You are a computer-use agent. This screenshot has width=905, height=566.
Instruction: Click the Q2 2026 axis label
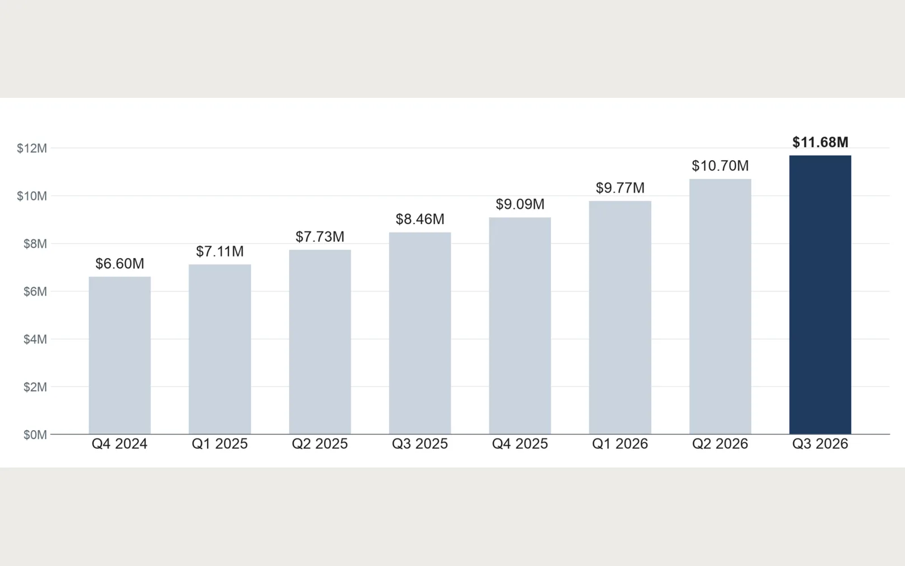[x=721, y=444]
